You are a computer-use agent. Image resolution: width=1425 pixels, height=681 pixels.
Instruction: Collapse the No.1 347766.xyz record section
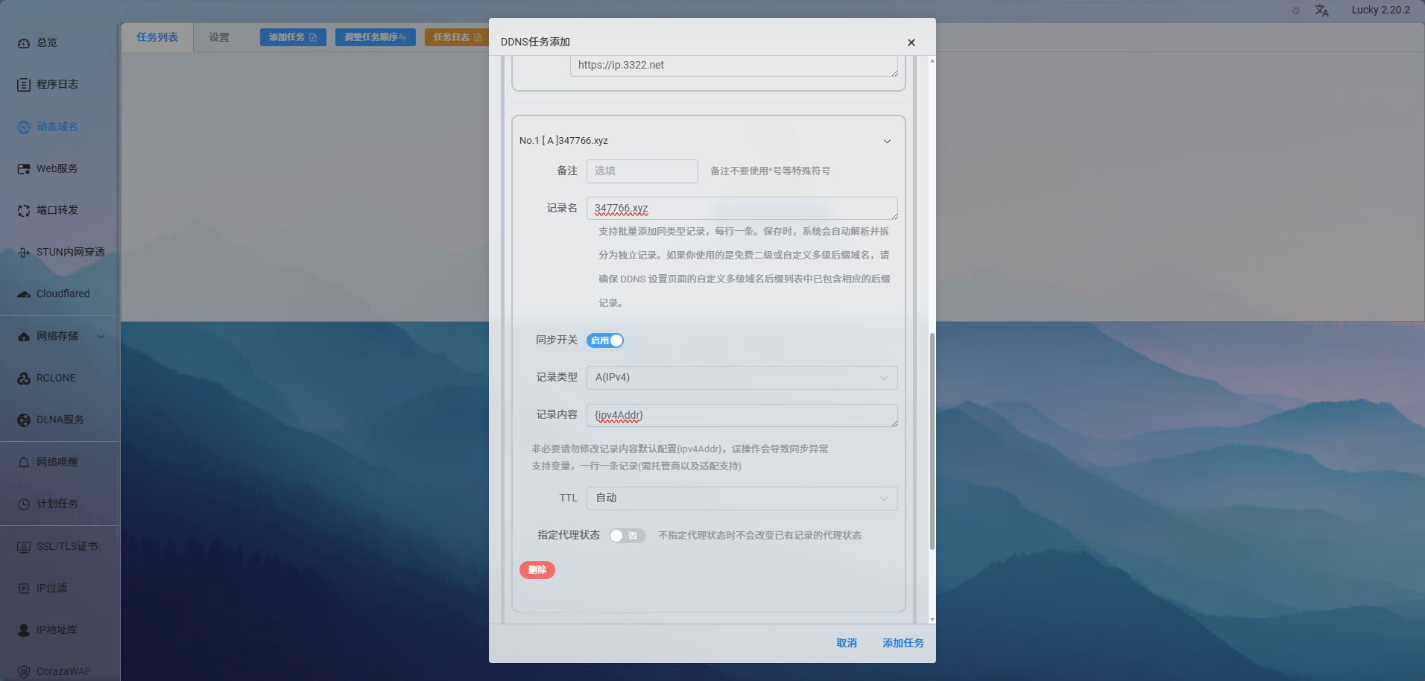click(x=887, y=141)
